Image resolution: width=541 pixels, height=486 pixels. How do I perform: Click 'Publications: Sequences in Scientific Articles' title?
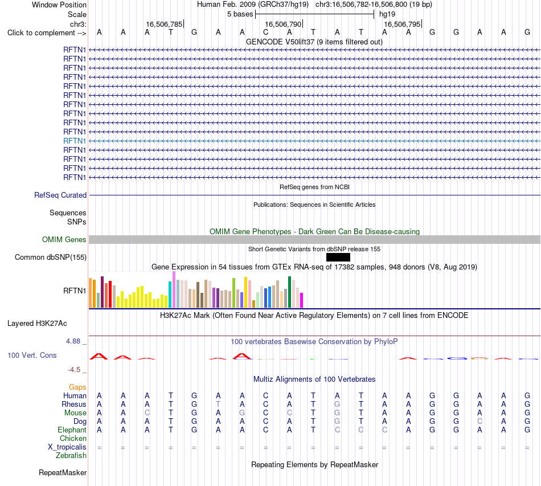pyautogui.click(x=314, y=205)
